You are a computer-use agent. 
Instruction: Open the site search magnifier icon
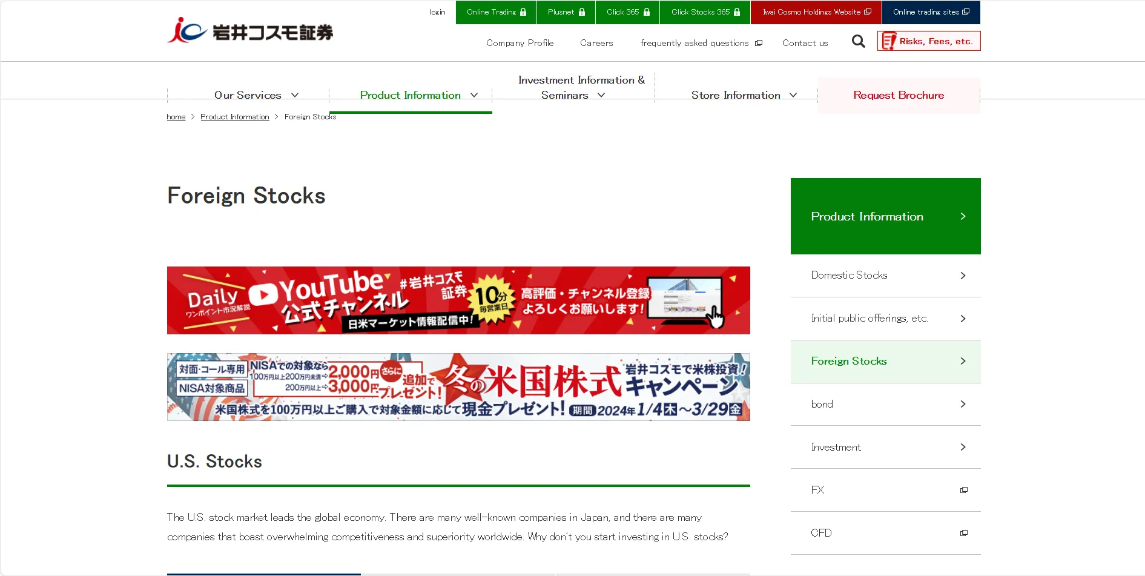point(858,41)
